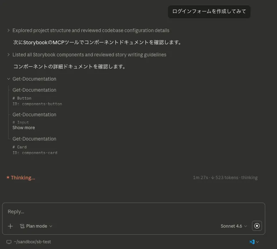Open the Sonnet 4.6 model selector
277x249 pixels.
[233, 226]
